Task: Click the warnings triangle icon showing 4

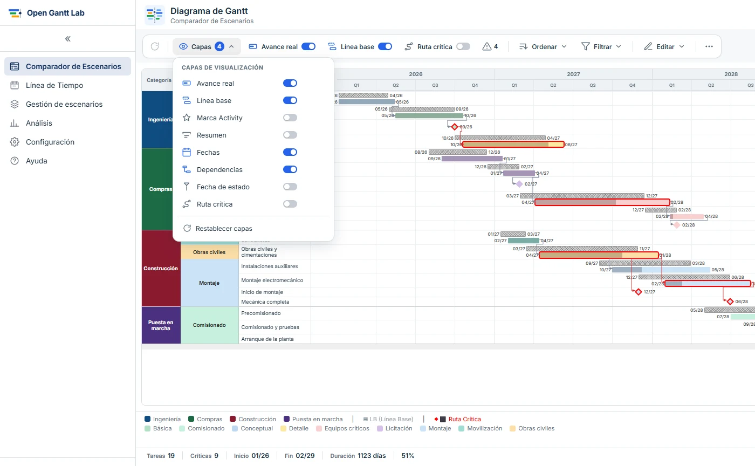Action: pyautogui.click(x=486, y=46)
